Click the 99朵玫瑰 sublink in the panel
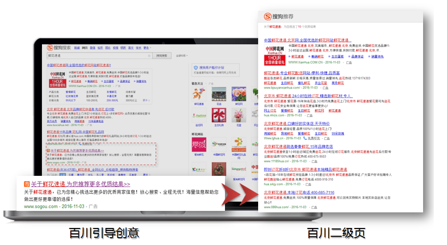Viewport: 447px width, 245px height. tap(338, 133)
